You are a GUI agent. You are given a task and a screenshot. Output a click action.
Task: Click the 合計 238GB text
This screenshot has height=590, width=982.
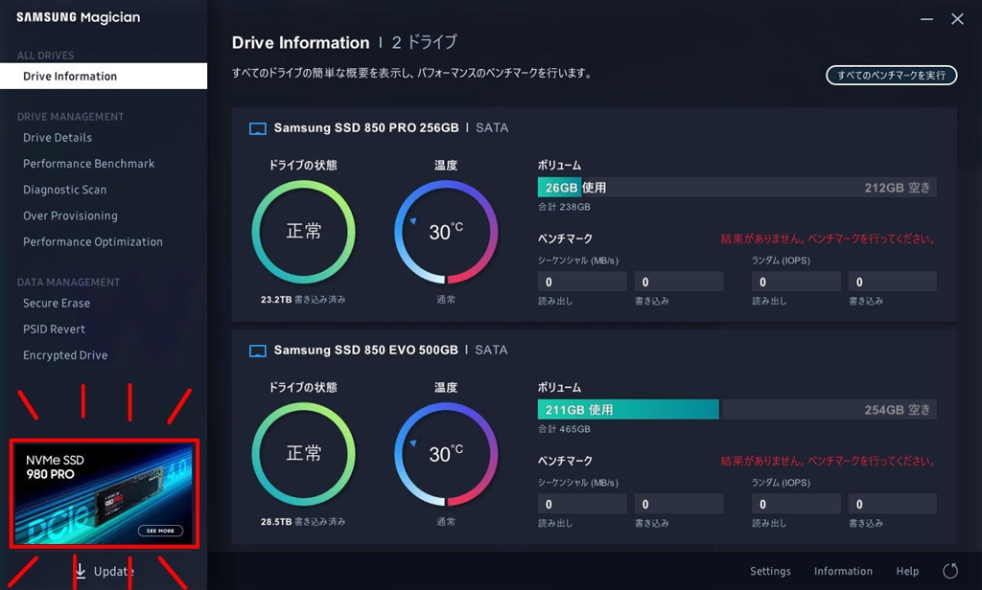click(x=564, y=207)
